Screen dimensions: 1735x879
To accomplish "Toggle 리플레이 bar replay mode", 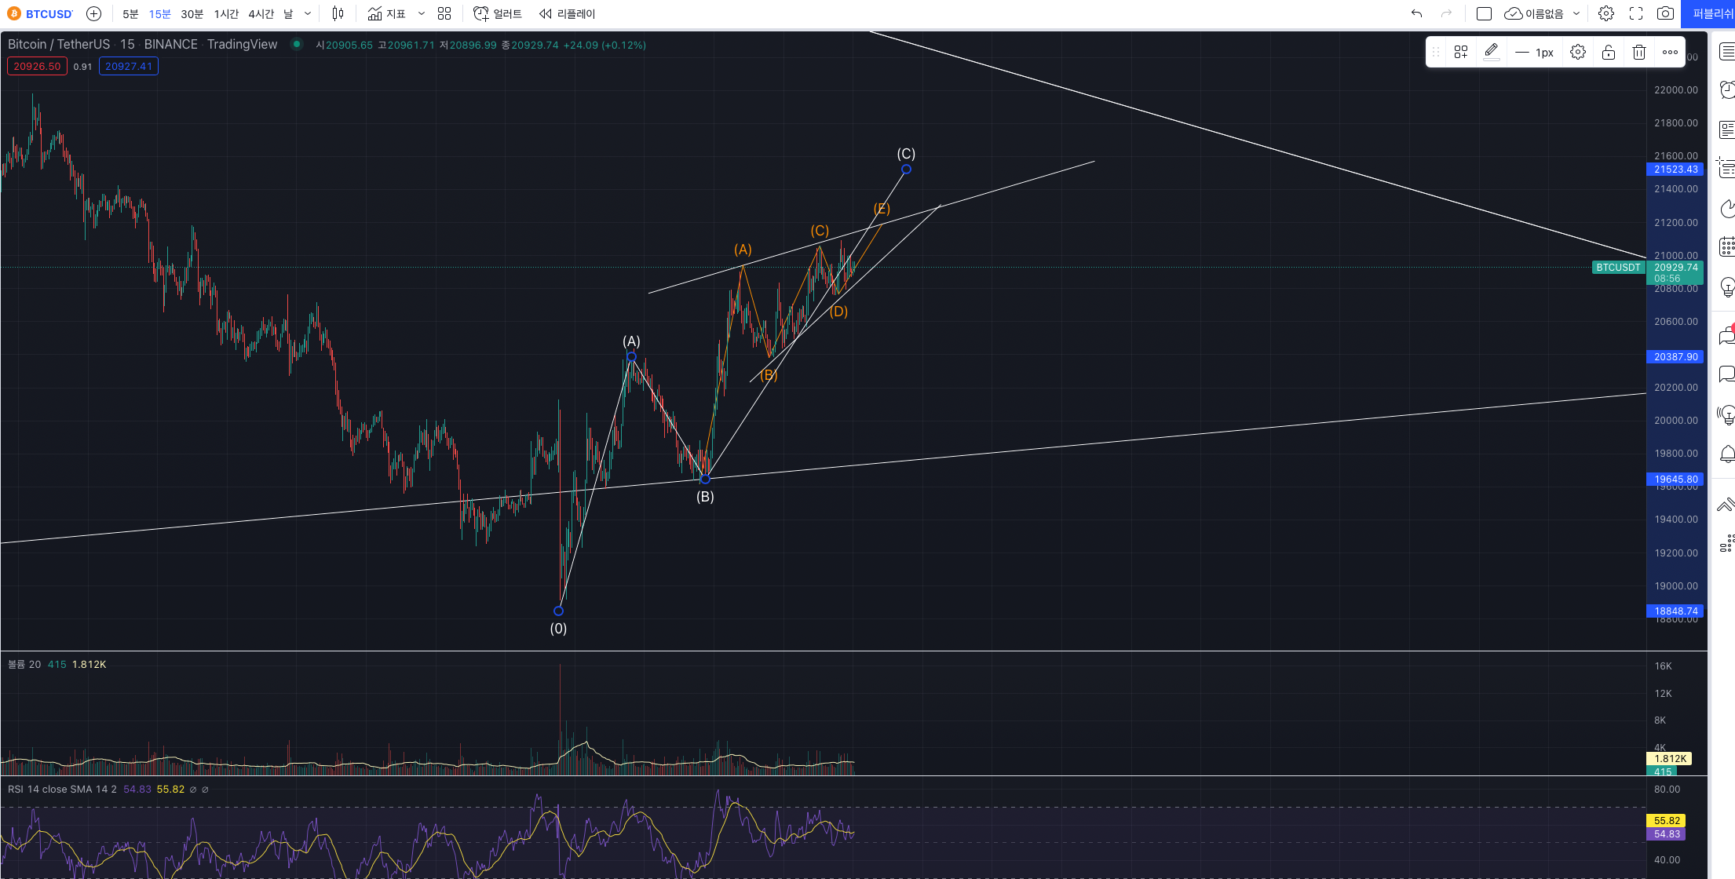I will (568, 13).
